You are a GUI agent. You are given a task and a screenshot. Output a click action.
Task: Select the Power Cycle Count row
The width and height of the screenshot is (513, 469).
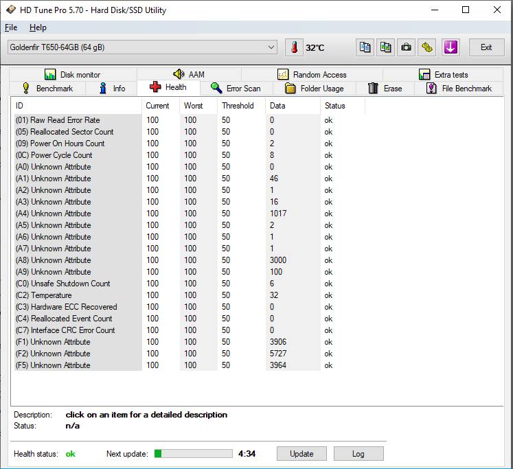coord(190,155)
